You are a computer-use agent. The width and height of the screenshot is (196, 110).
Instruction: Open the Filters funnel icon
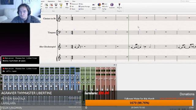tap(67, 5)
